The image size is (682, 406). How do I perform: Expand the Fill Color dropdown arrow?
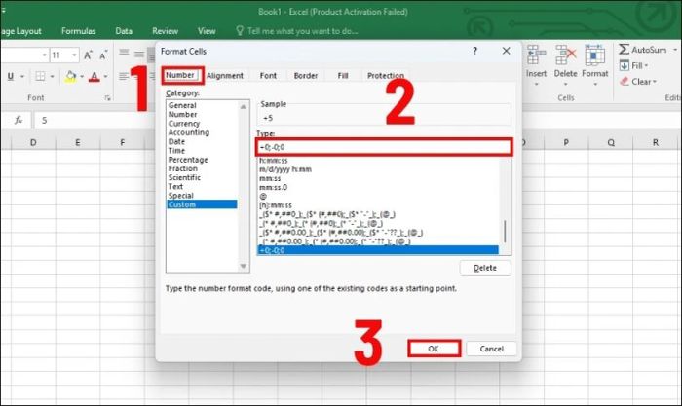[81, 77]
